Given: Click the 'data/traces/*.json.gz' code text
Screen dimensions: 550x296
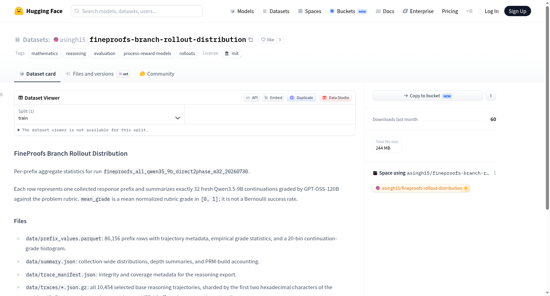Looking at the screenshot, I should tap(56, 287).
